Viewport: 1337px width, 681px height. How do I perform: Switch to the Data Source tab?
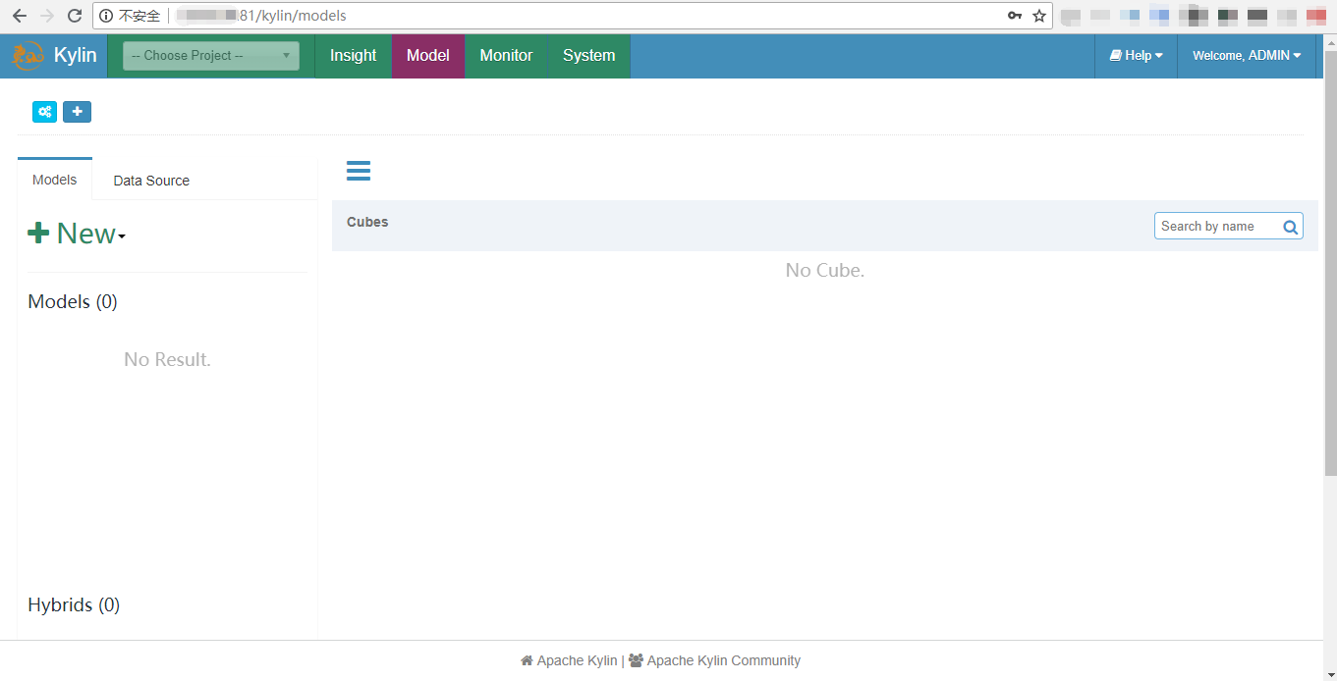[x=151, y=181]
